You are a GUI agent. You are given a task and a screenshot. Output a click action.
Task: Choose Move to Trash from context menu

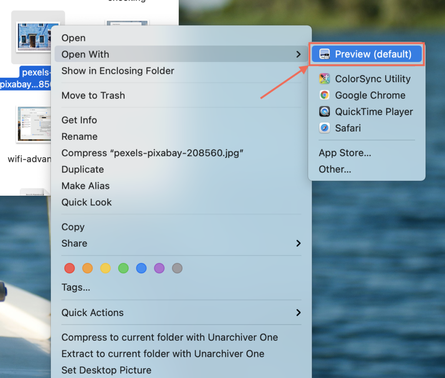93,95
